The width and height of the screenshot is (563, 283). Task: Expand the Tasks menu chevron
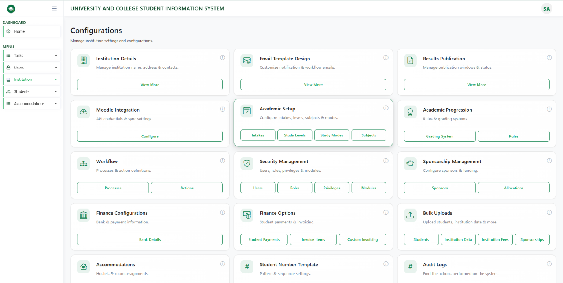pyautogui.click(x=56, y=56)
